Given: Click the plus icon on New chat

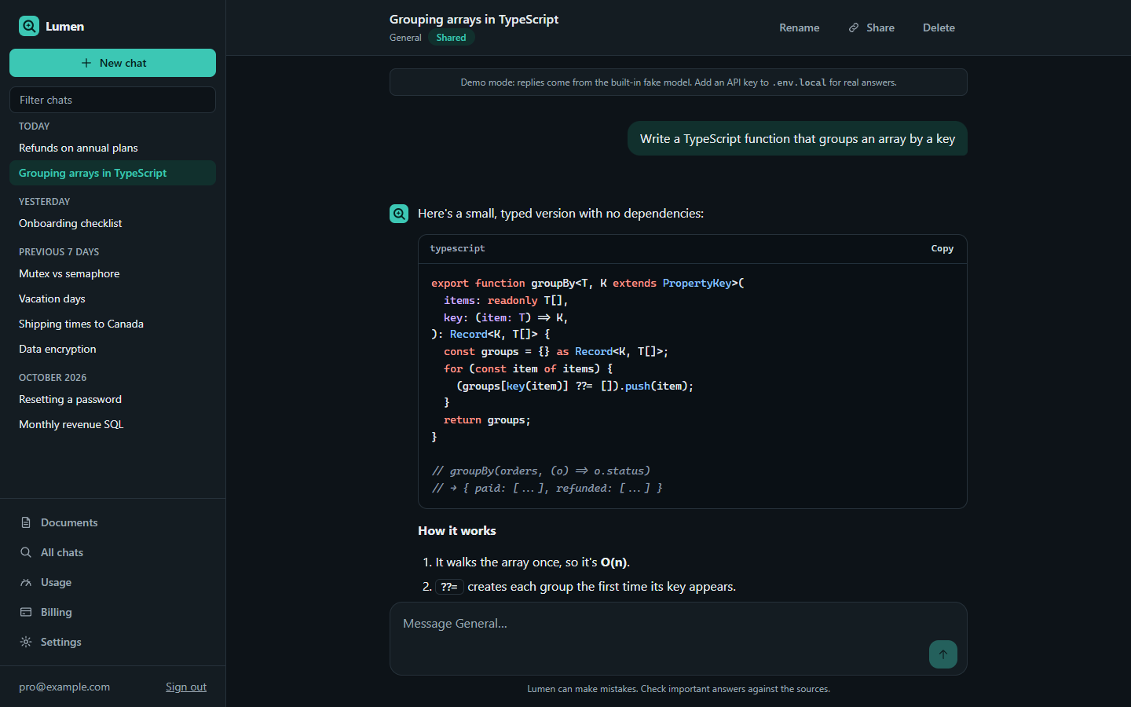Looking at the screenshot, I should (x=86, y=63).
